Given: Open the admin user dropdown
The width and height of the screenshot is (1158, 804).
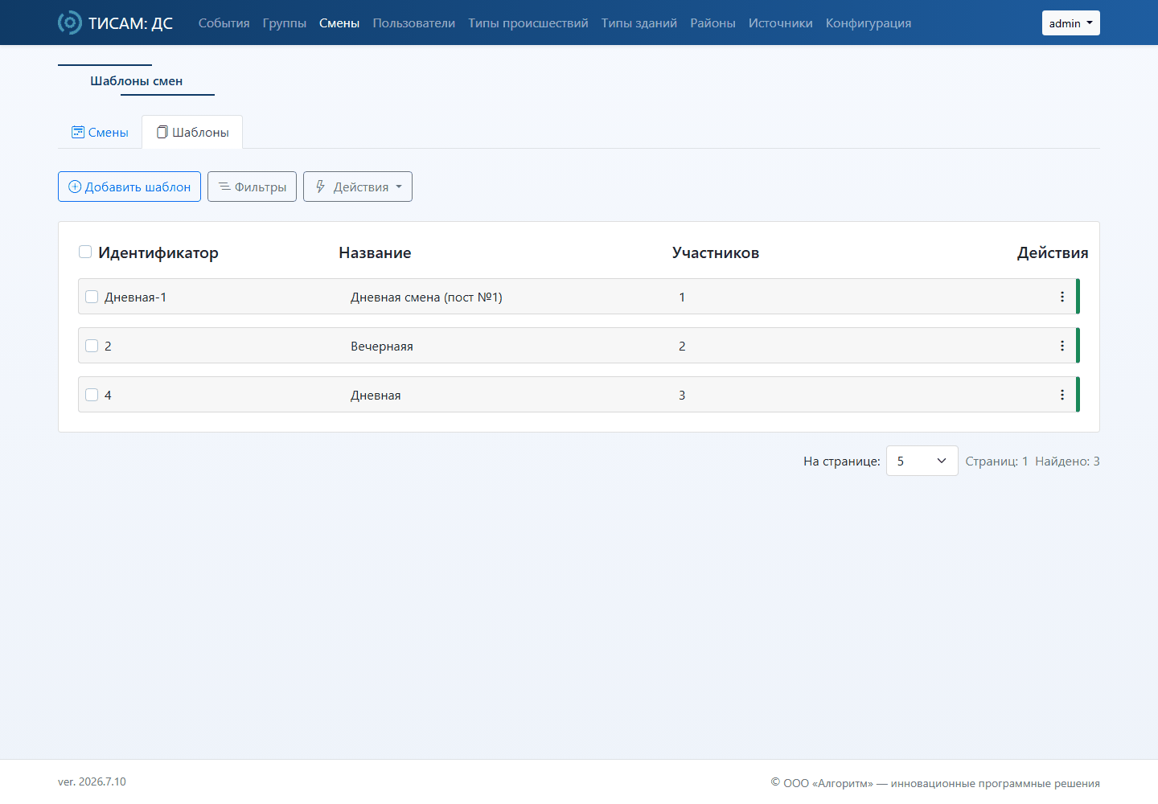Looking at the screenshot, I should pyautogui.click(x=1070, y=23).
